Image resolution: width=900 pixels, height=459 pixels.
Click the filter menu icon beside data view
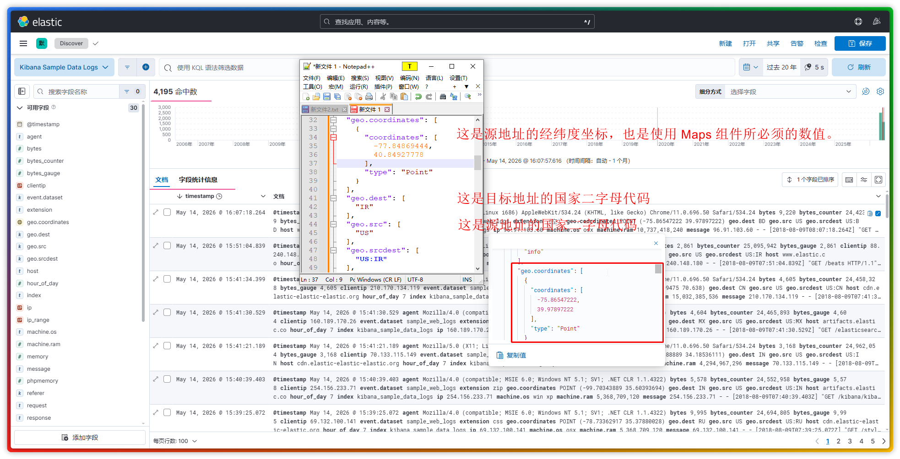point(127,67)
